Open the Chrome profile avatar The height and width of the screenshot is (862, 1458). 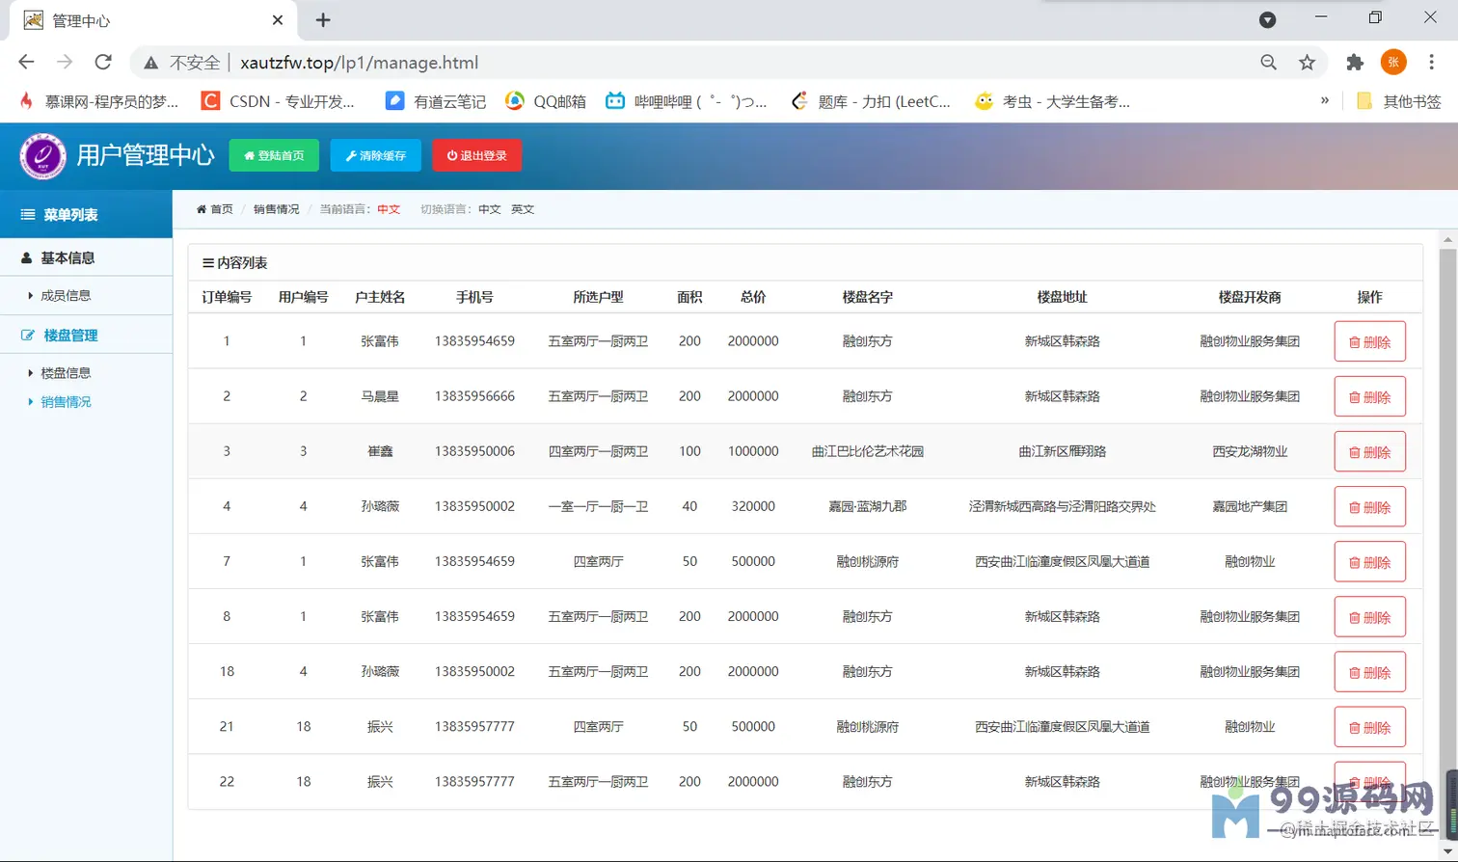pyautogui.click(x=1393, y=63)
